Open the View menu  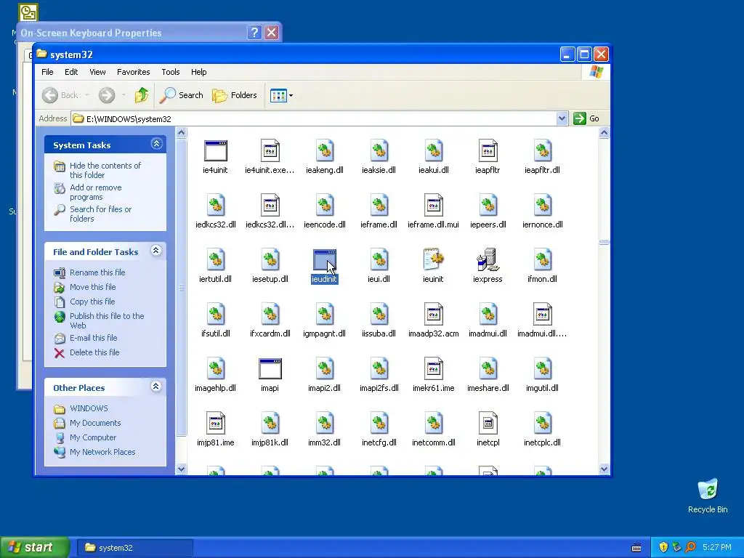click(x=97, y=72)
